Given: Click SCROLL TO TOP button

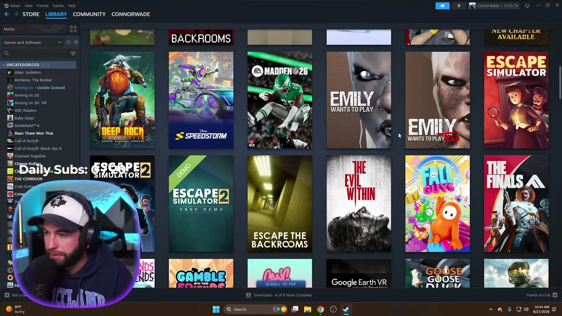Looking at the screenshot, I should point(281,284).
